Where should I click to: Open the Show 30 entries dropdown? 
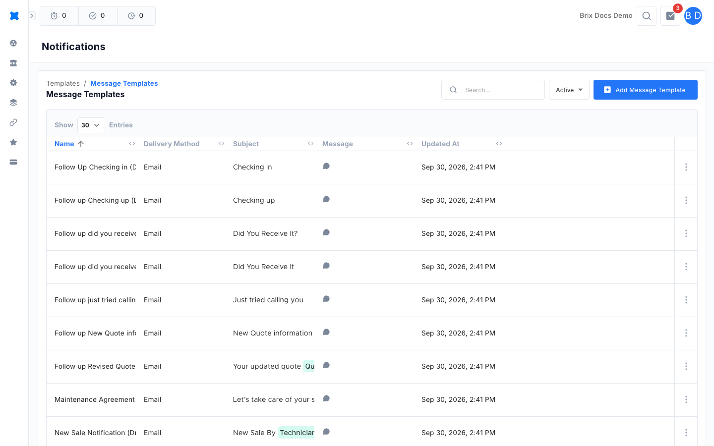click(x=91, y=125)
